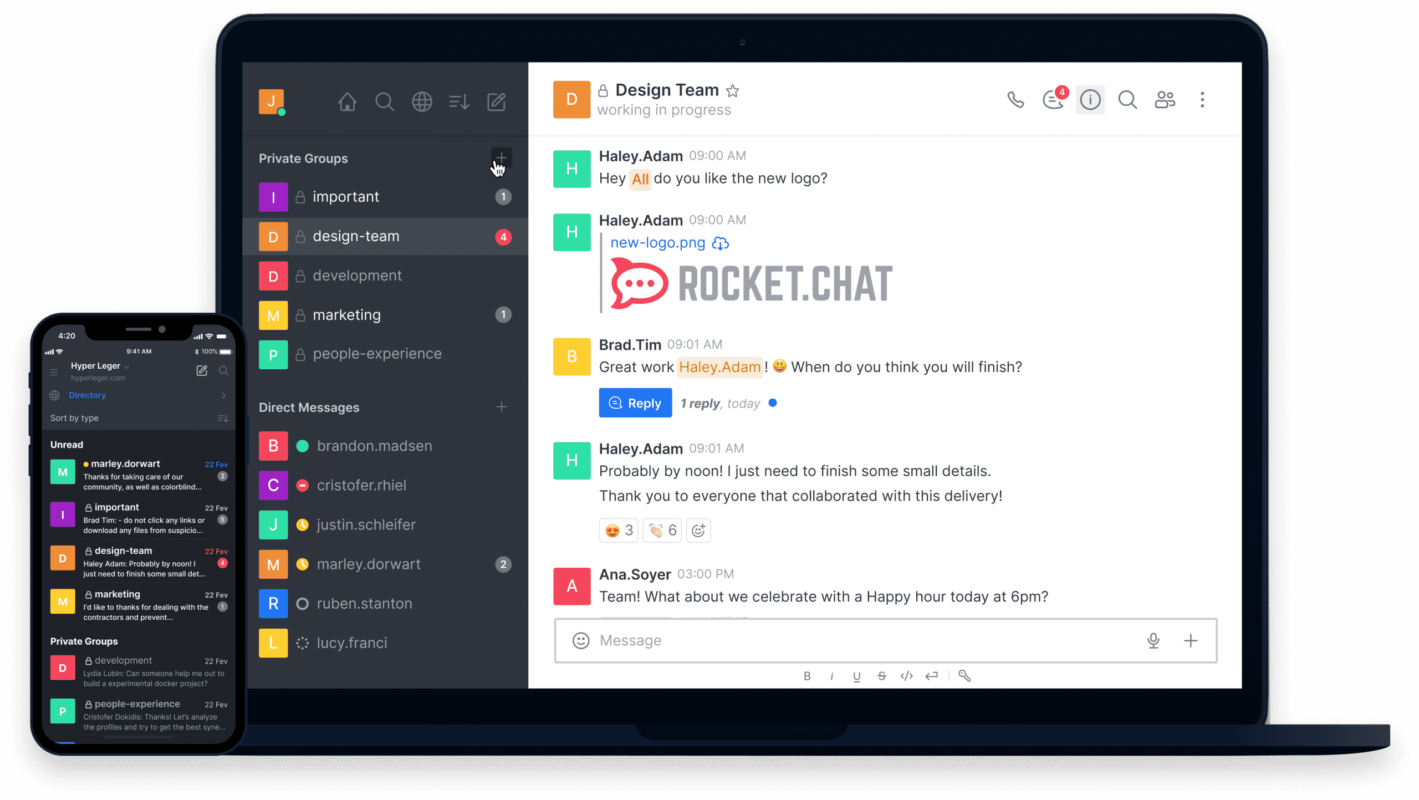
Task: Select the marketing private group
Action: [x=346, y=315]
